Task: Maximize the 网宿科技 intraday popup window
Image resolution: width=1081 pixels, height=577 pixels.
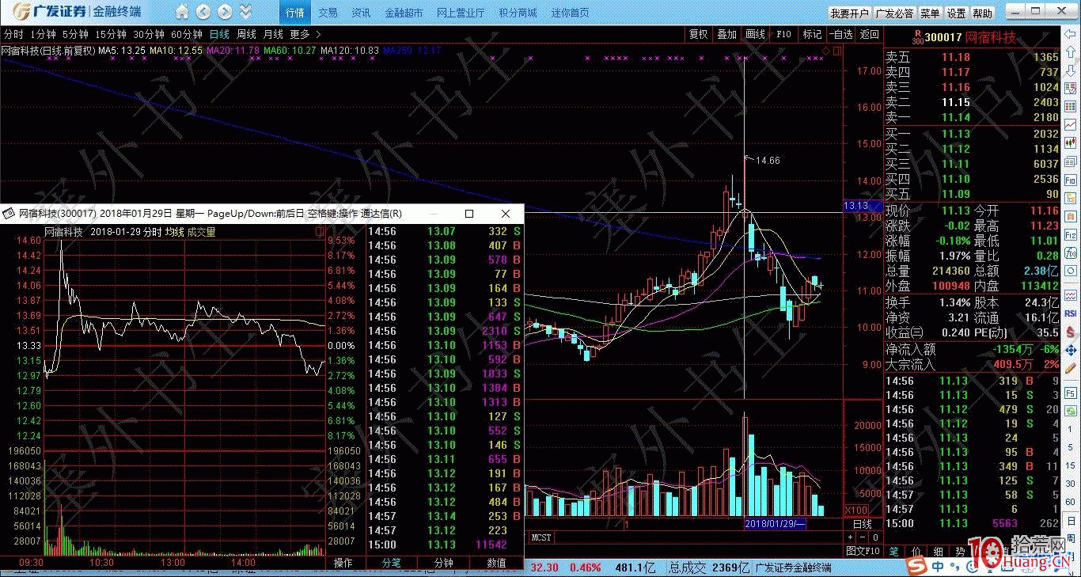Action: click(469, 214)
